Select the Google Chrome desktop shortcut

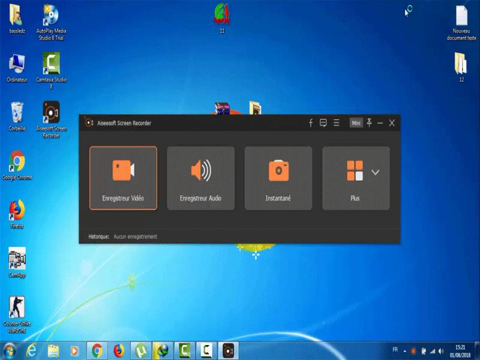click(17, 166)
